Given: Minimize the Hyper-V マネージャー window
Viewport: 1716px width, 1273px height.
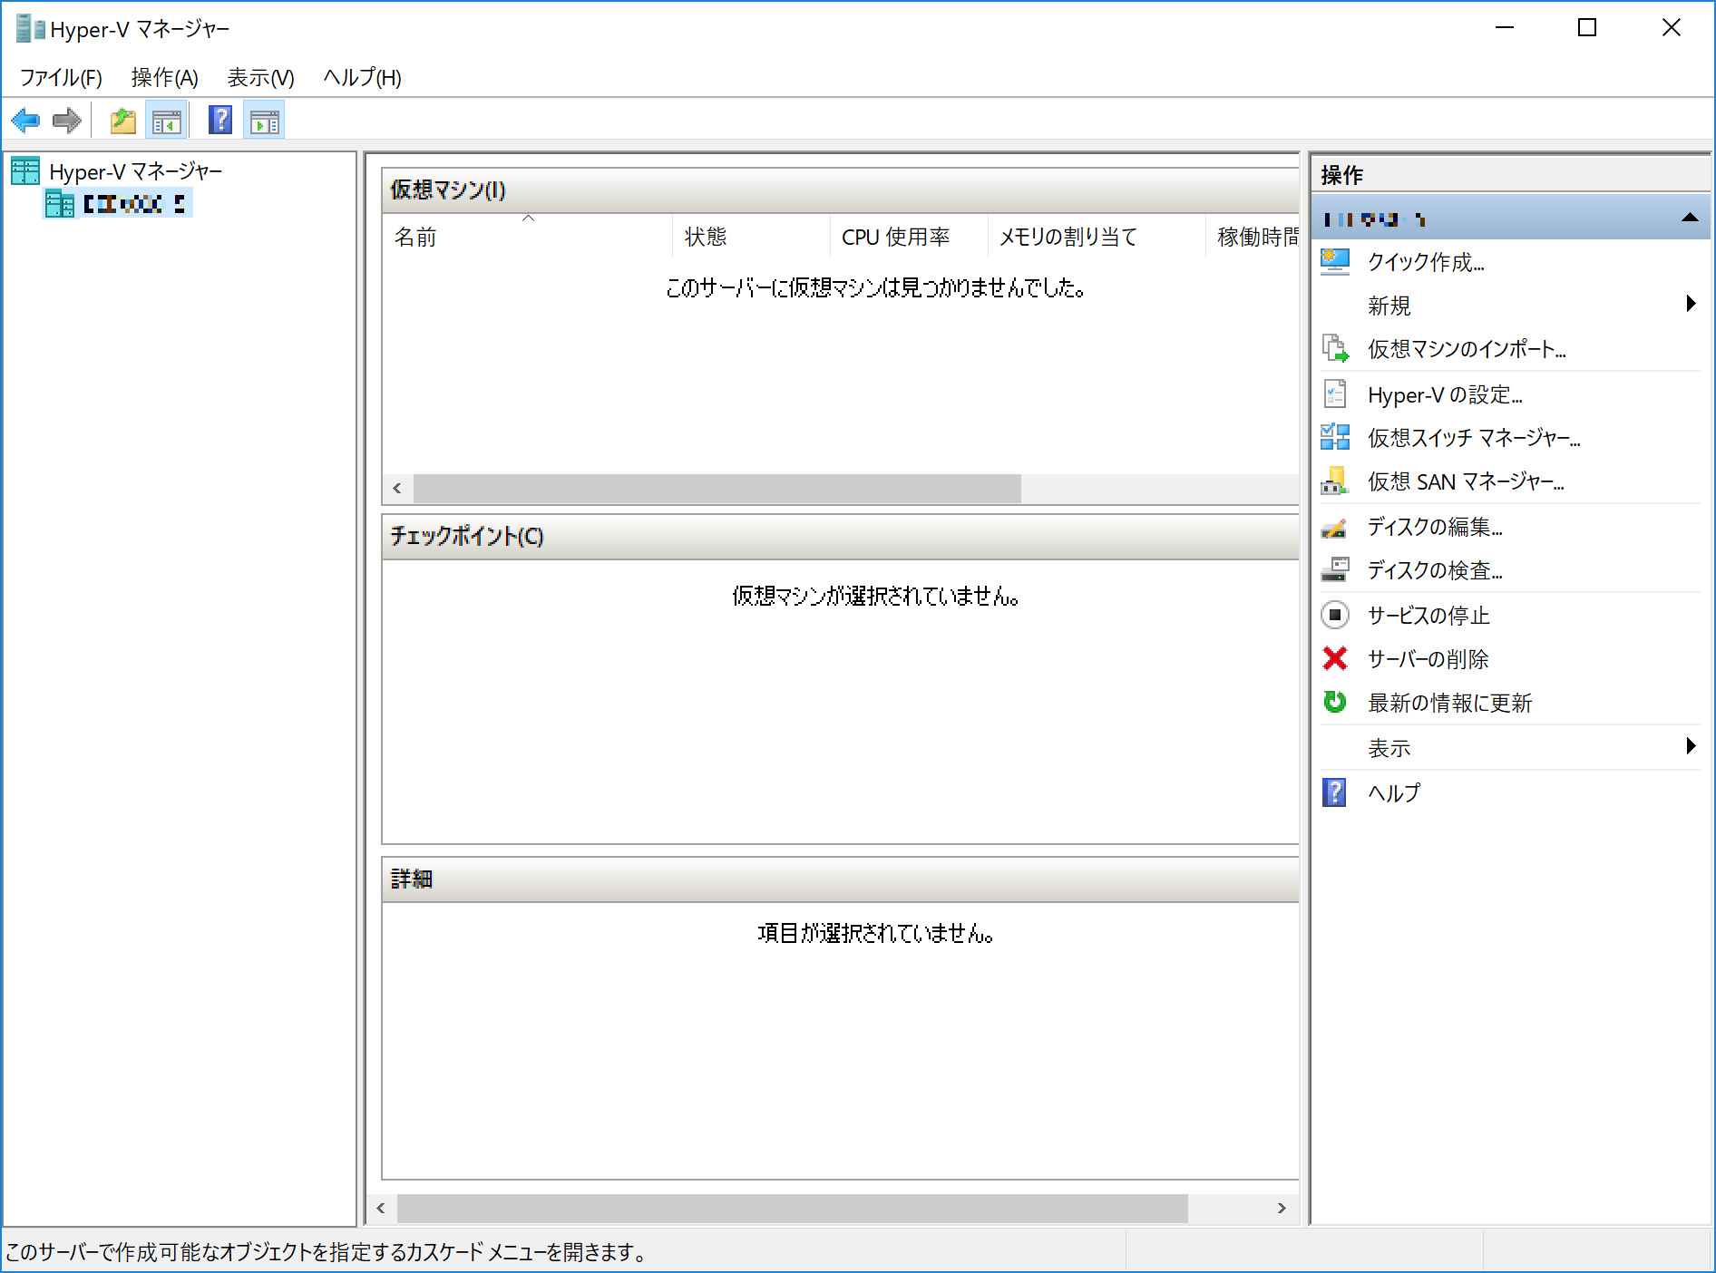Looking at the screenshot, I should pos(1505,28).
